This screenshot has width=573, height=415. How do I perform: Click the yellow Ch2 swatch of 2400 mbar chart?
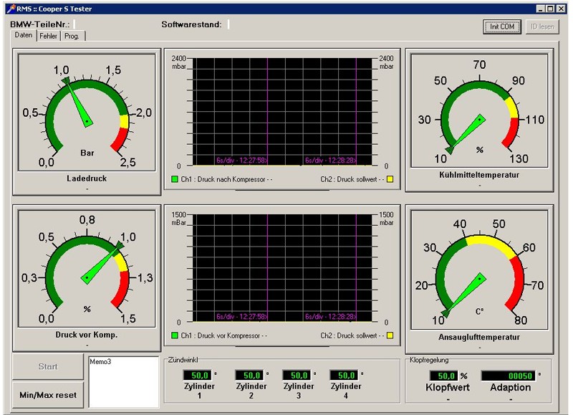pos(390,178)
